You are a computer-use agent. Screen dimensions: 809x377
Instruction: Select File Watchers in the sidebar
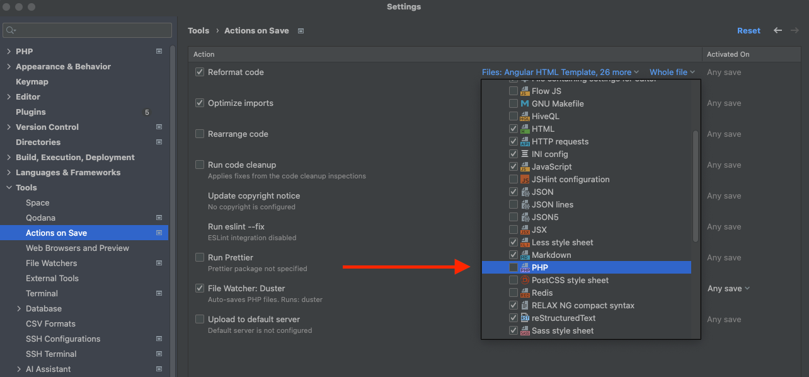pyautogui.click(x=52, y=264)
